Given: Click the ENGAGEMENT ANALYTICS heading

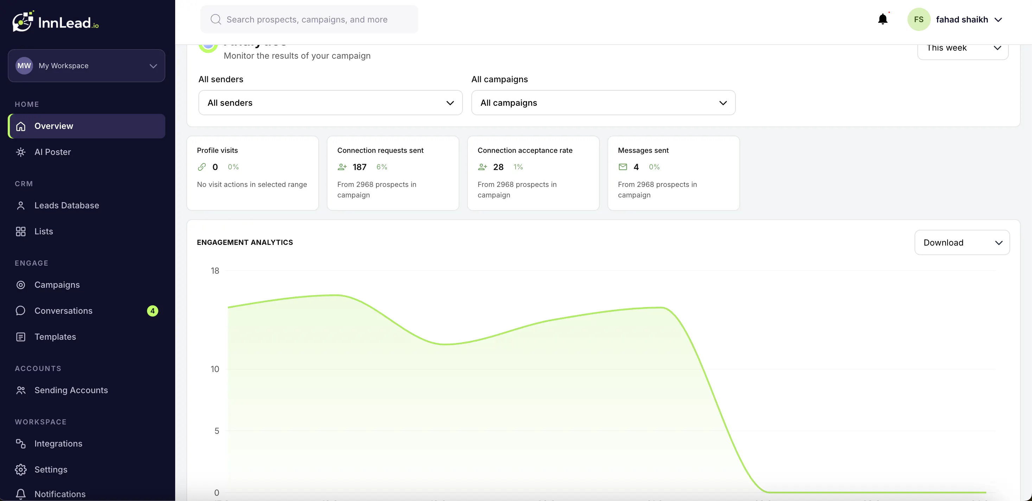Looking at the screenshot, I should coord(245,242).
